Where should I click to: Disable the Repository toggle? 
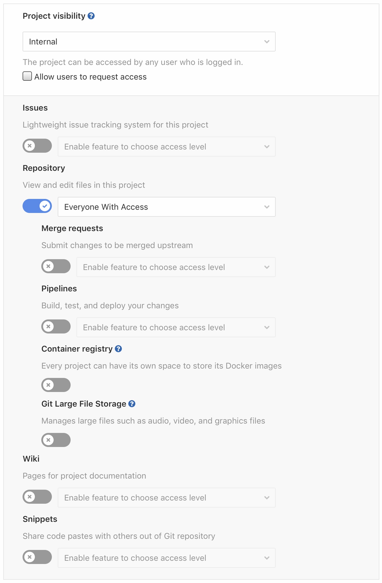click(x=37, y=206)
